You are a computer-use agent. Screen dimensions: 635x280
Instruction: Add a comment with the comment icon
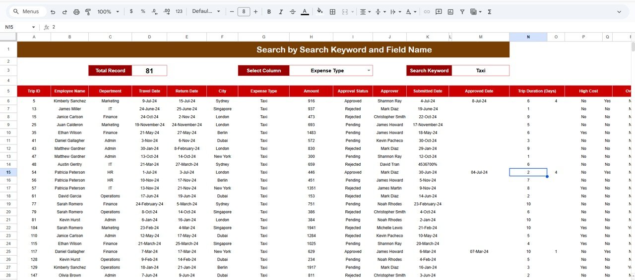[439, 11]
